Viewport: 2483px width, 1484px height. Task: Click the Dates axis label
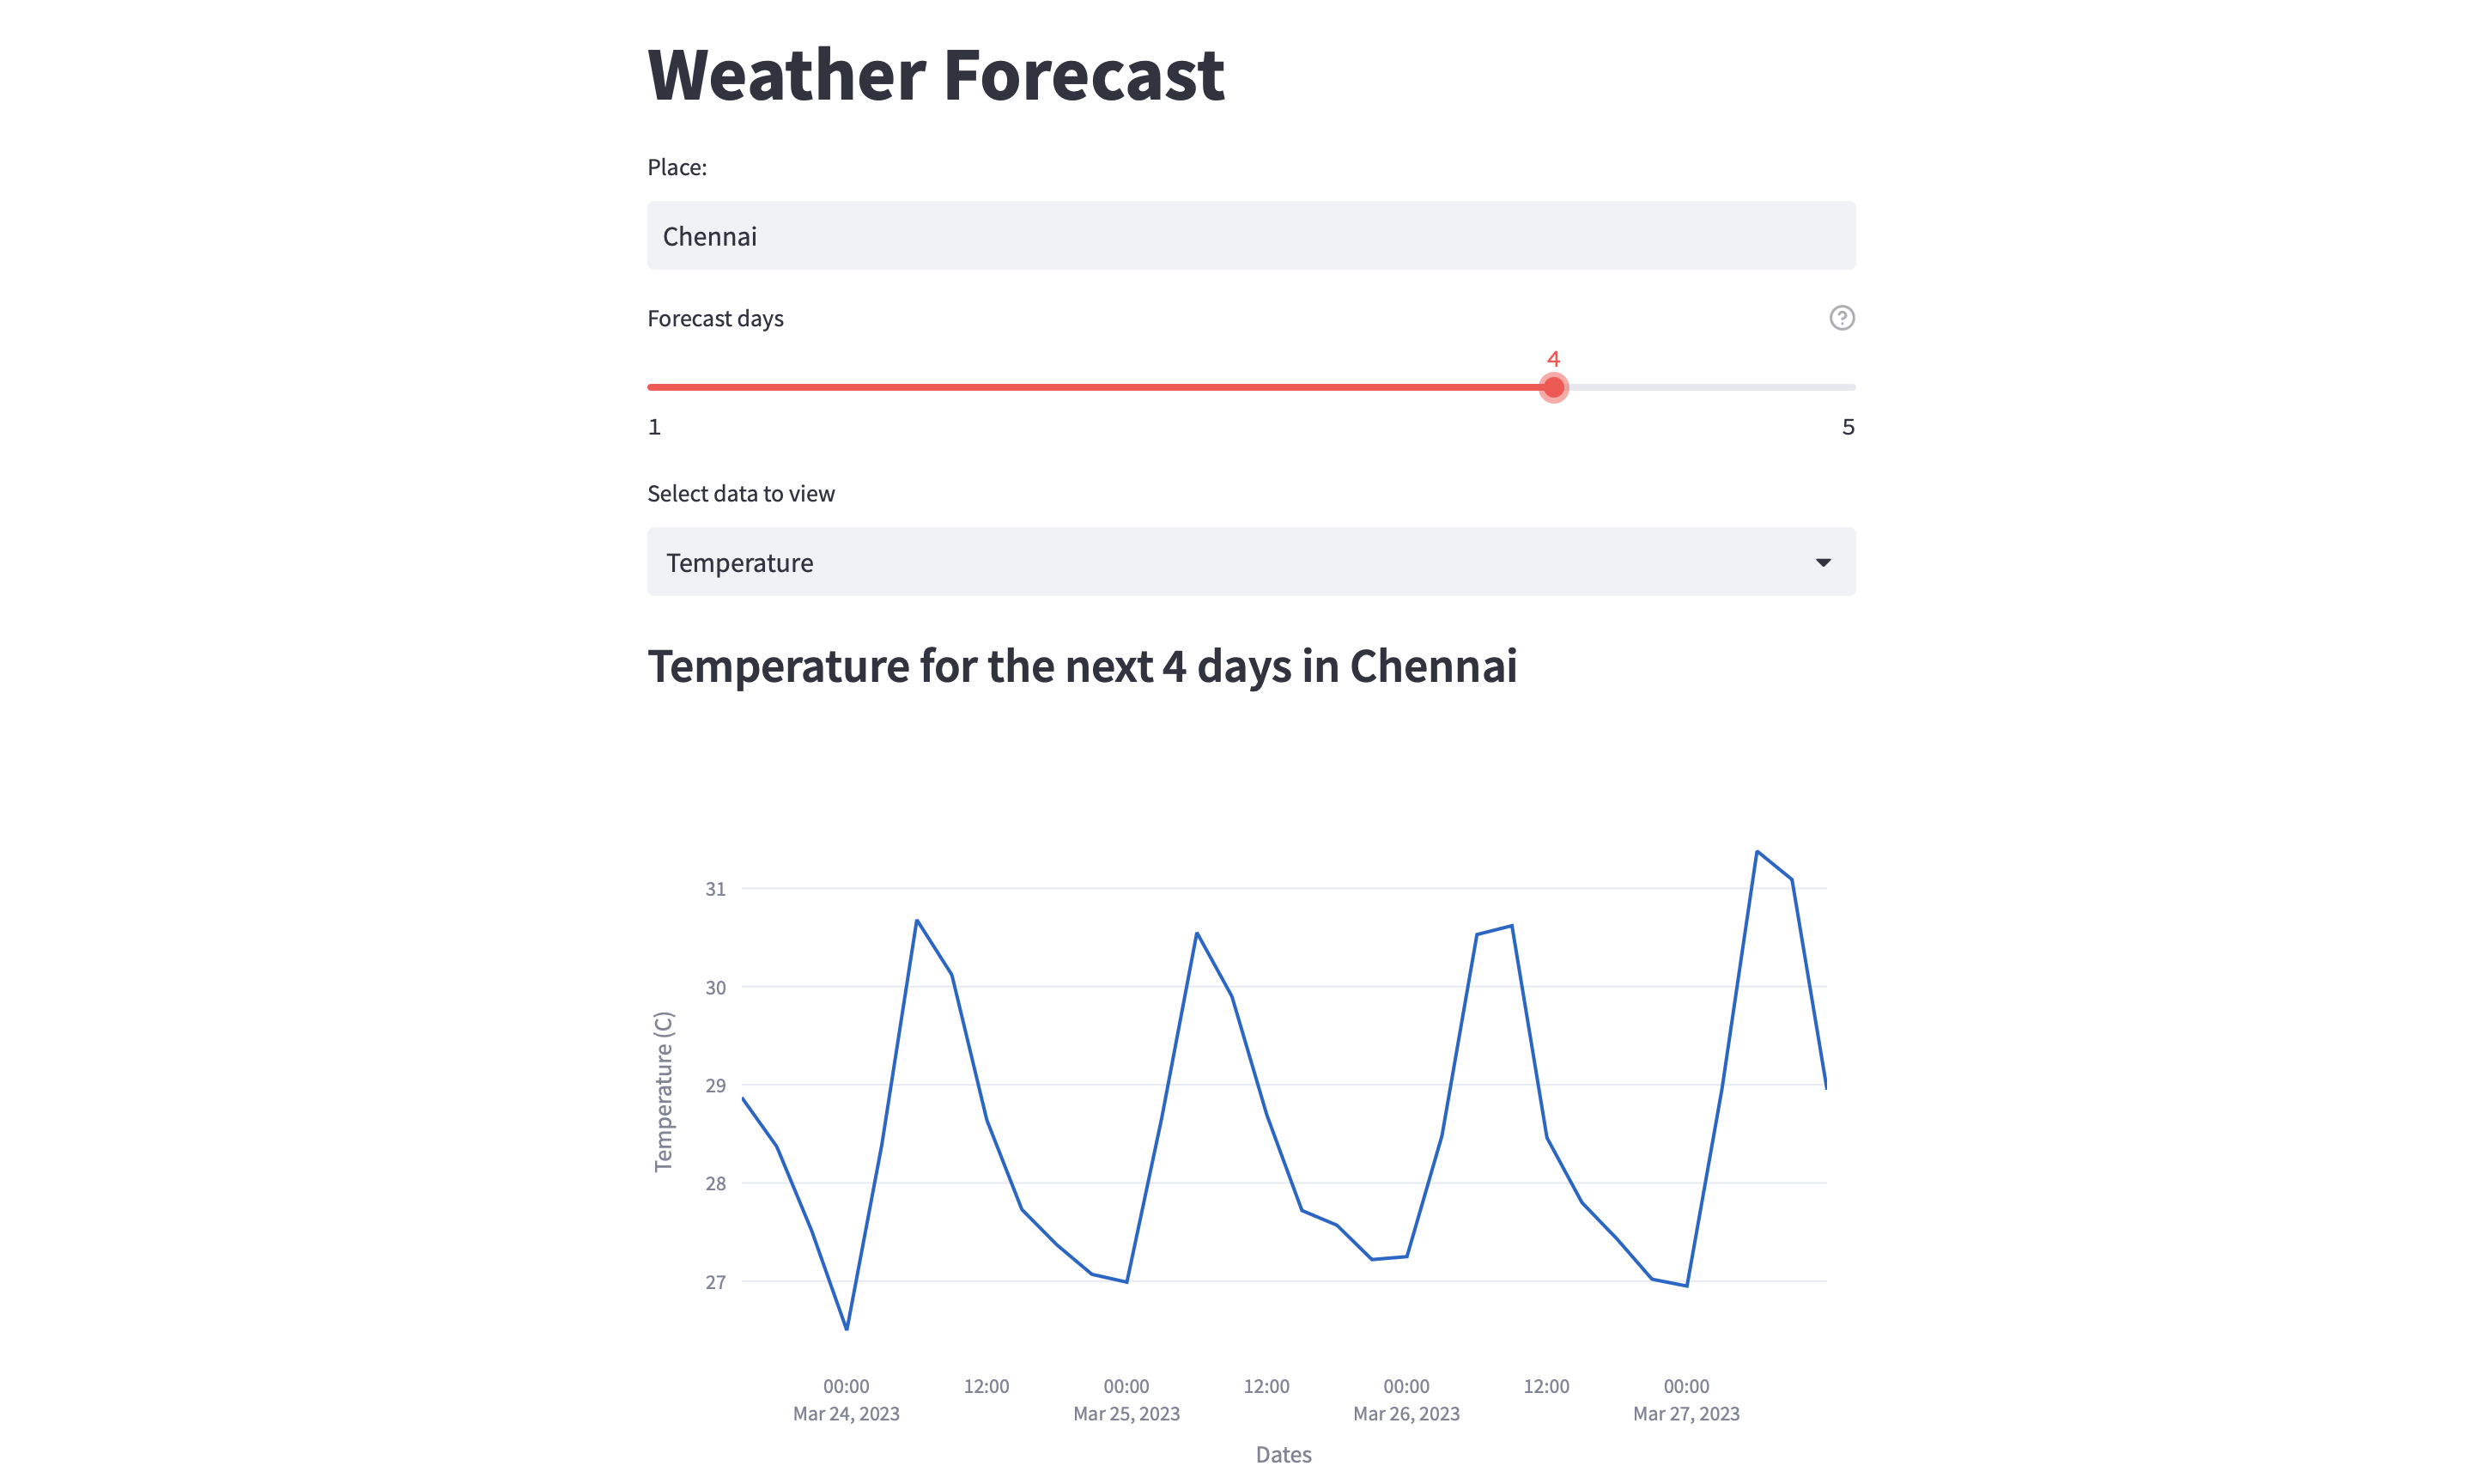pyautogui.click(x=1284, y=1455)
